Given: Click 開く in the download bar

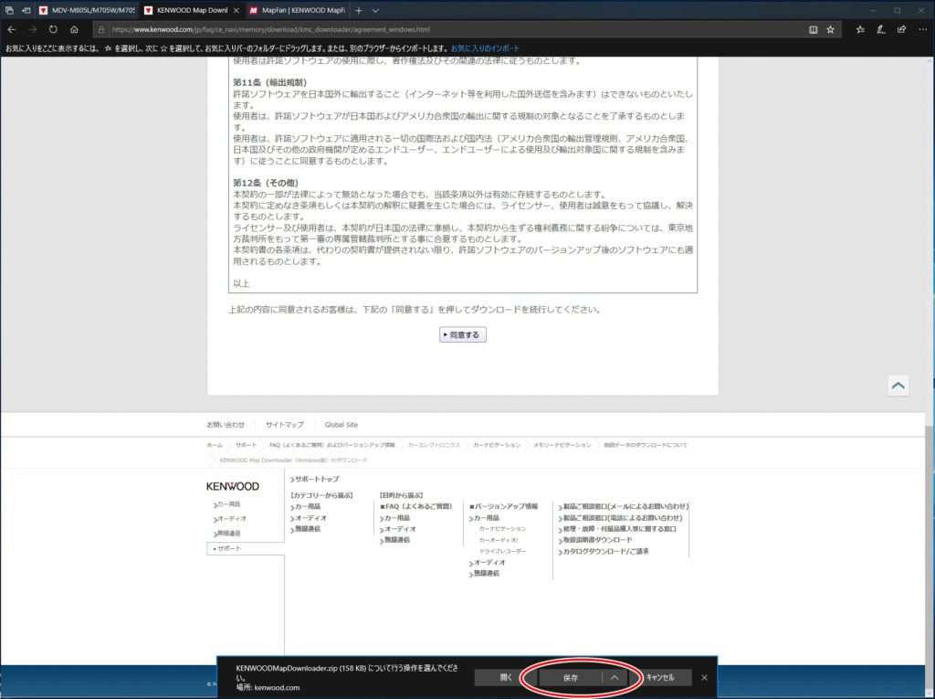Looking at the screenshot, I should point(506,677).
